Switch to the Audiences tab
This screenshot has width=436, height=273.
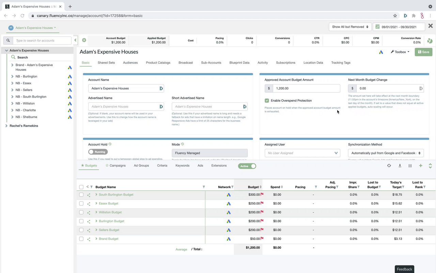point(130,63)
